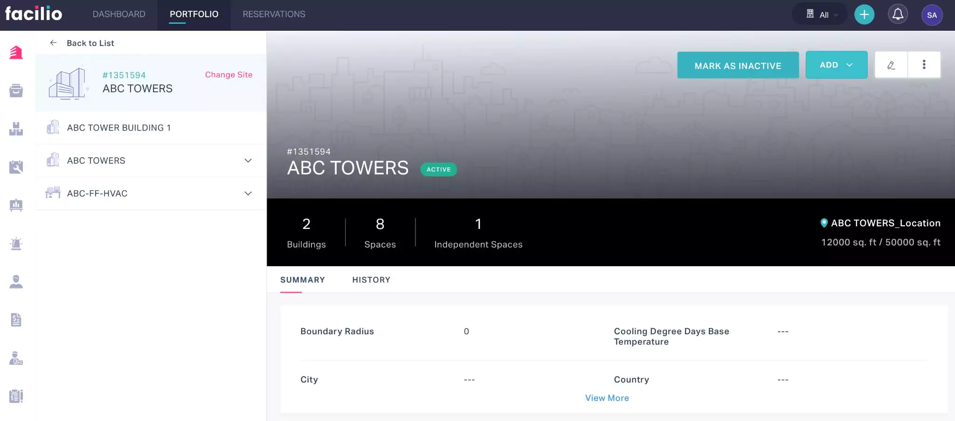Viewport: 955px width, 421px height.
Task: Click the location pin icon
Action: 824,223
